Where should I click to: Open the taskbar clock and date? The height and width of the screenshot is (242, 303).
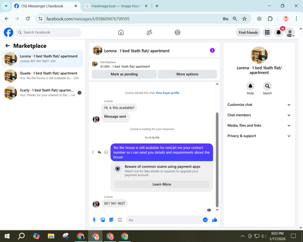pos(277,236)
